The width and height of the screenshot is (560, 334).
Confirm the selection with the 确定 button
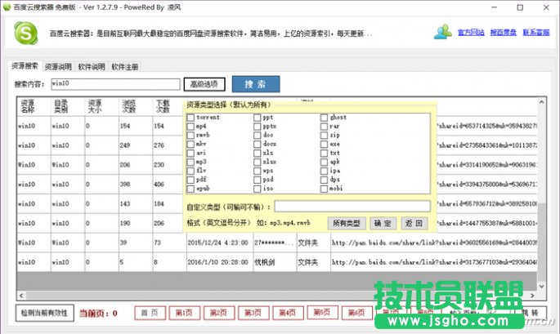383,224
